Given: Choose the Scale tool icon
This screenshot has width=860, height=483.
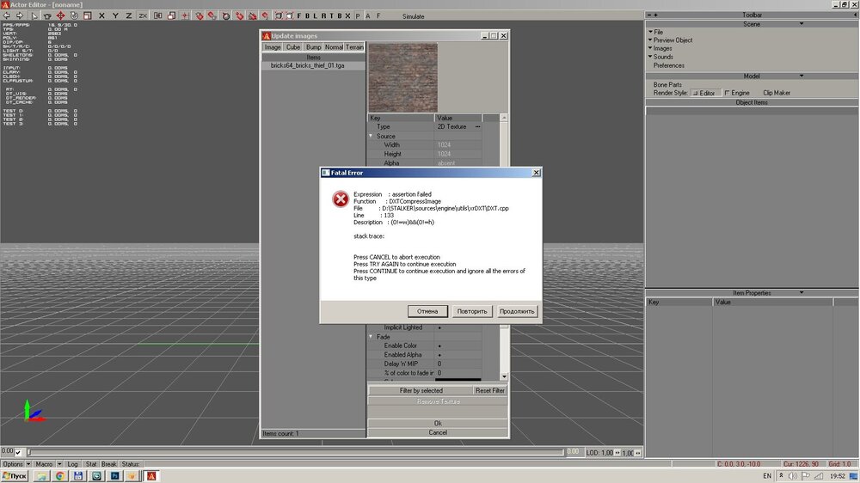Looking at the screenshot, I should 87,15.
